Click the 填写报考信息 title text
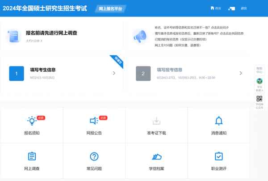This screenshot has width=268, height=181. coord(170,70)
